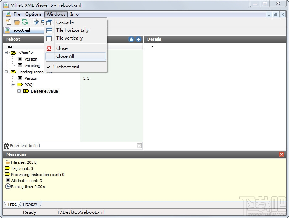
Task: Click the print toolbar icon
Action: tap(44, 22)
